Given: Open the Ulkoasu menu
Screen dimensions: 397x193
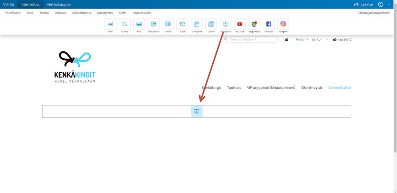Looking at the screenshot, I should pos(60,13).
